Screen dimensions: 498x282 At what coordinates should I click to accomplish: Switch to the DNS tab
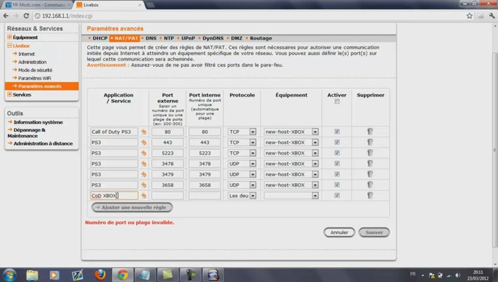(151, 38)
